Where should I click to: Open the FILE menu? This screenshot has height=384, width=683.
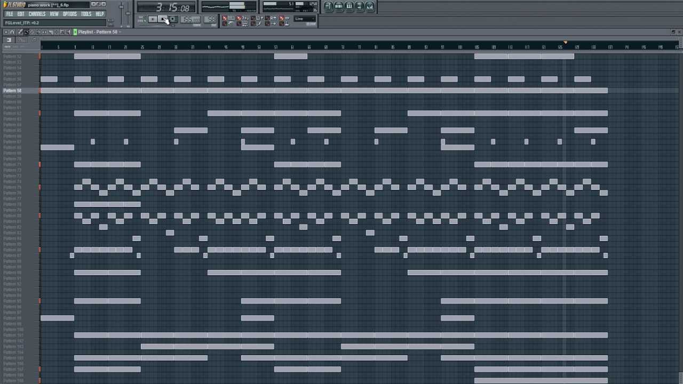coord(10,14)
